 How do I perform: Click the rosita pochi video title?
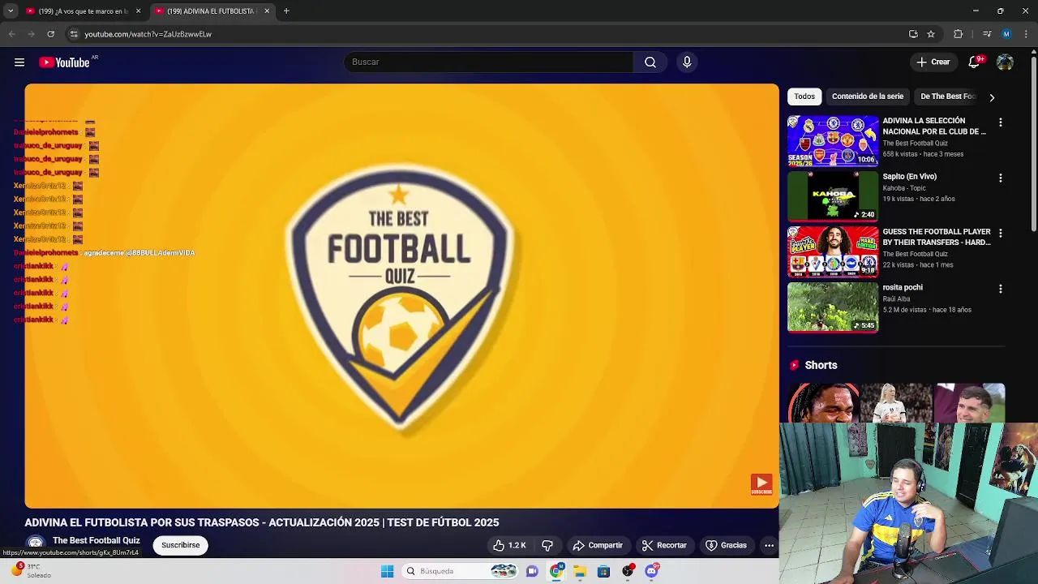coord(903,287)
